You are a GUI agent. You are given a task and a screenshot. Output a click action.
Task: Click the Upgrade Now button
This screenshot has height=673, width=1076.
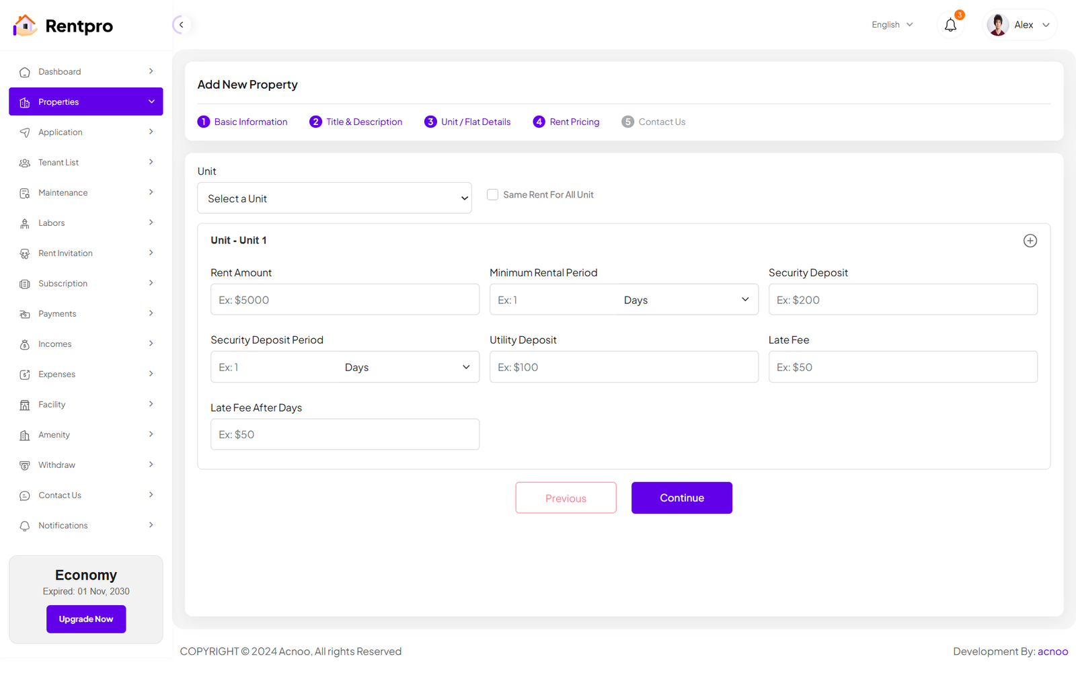tap(86, 619)
